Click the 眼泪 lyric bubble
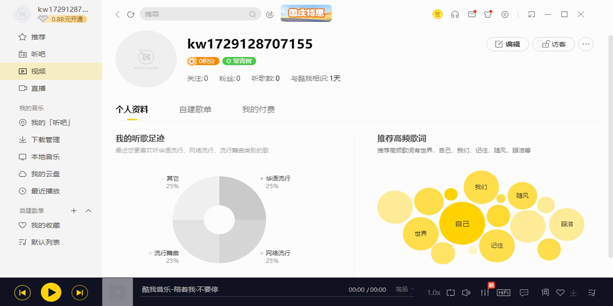 [x=567, y=224]
